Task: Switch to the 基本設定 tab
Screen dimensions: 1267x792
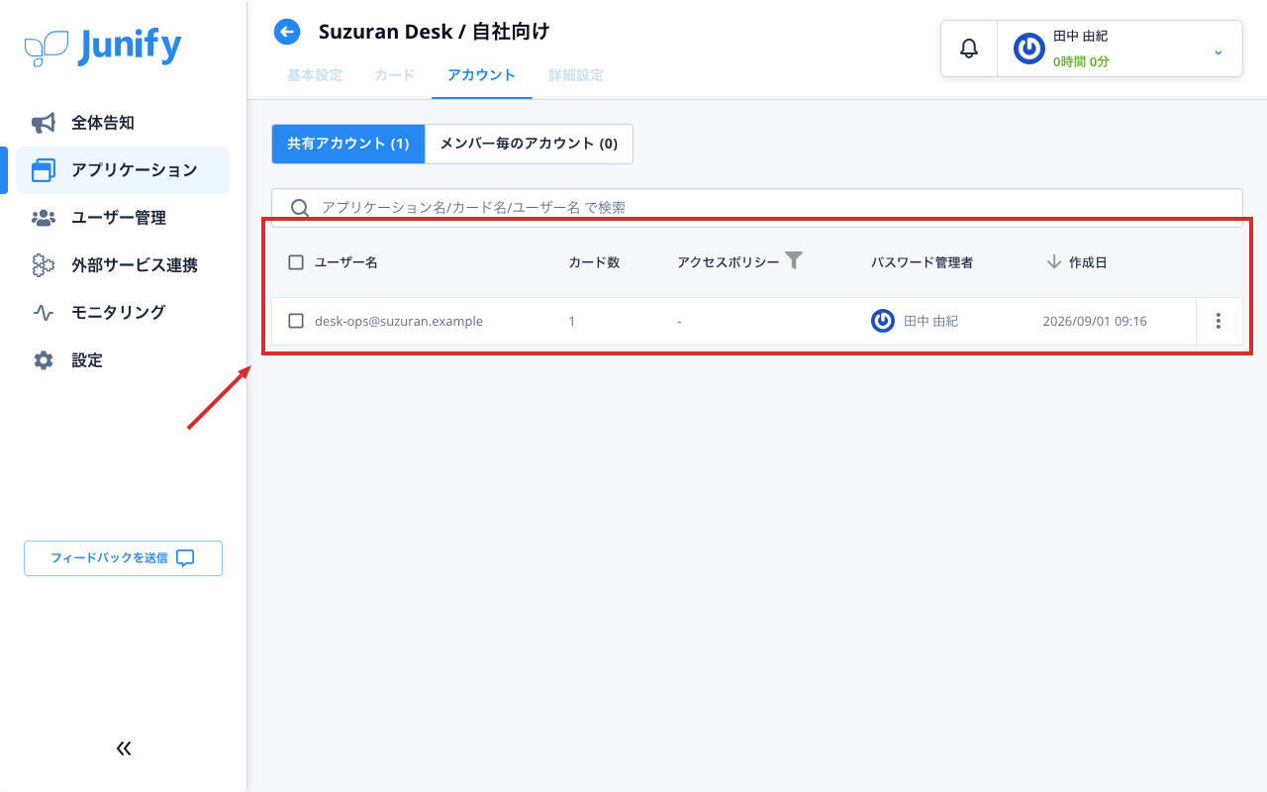Action: 315,75
